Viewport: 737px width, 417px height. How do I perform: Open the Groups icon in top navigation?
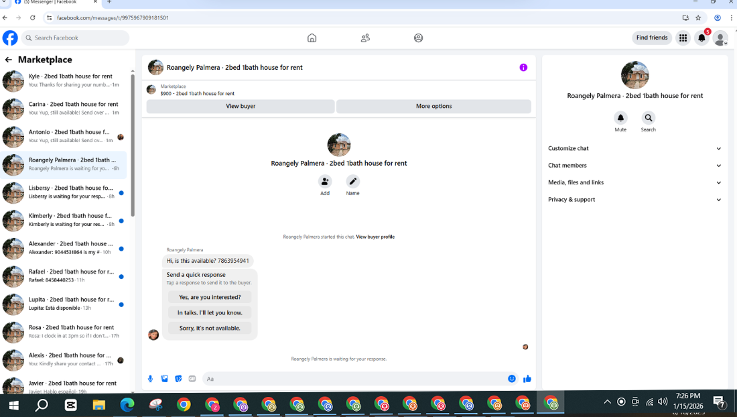pos(418,38)
